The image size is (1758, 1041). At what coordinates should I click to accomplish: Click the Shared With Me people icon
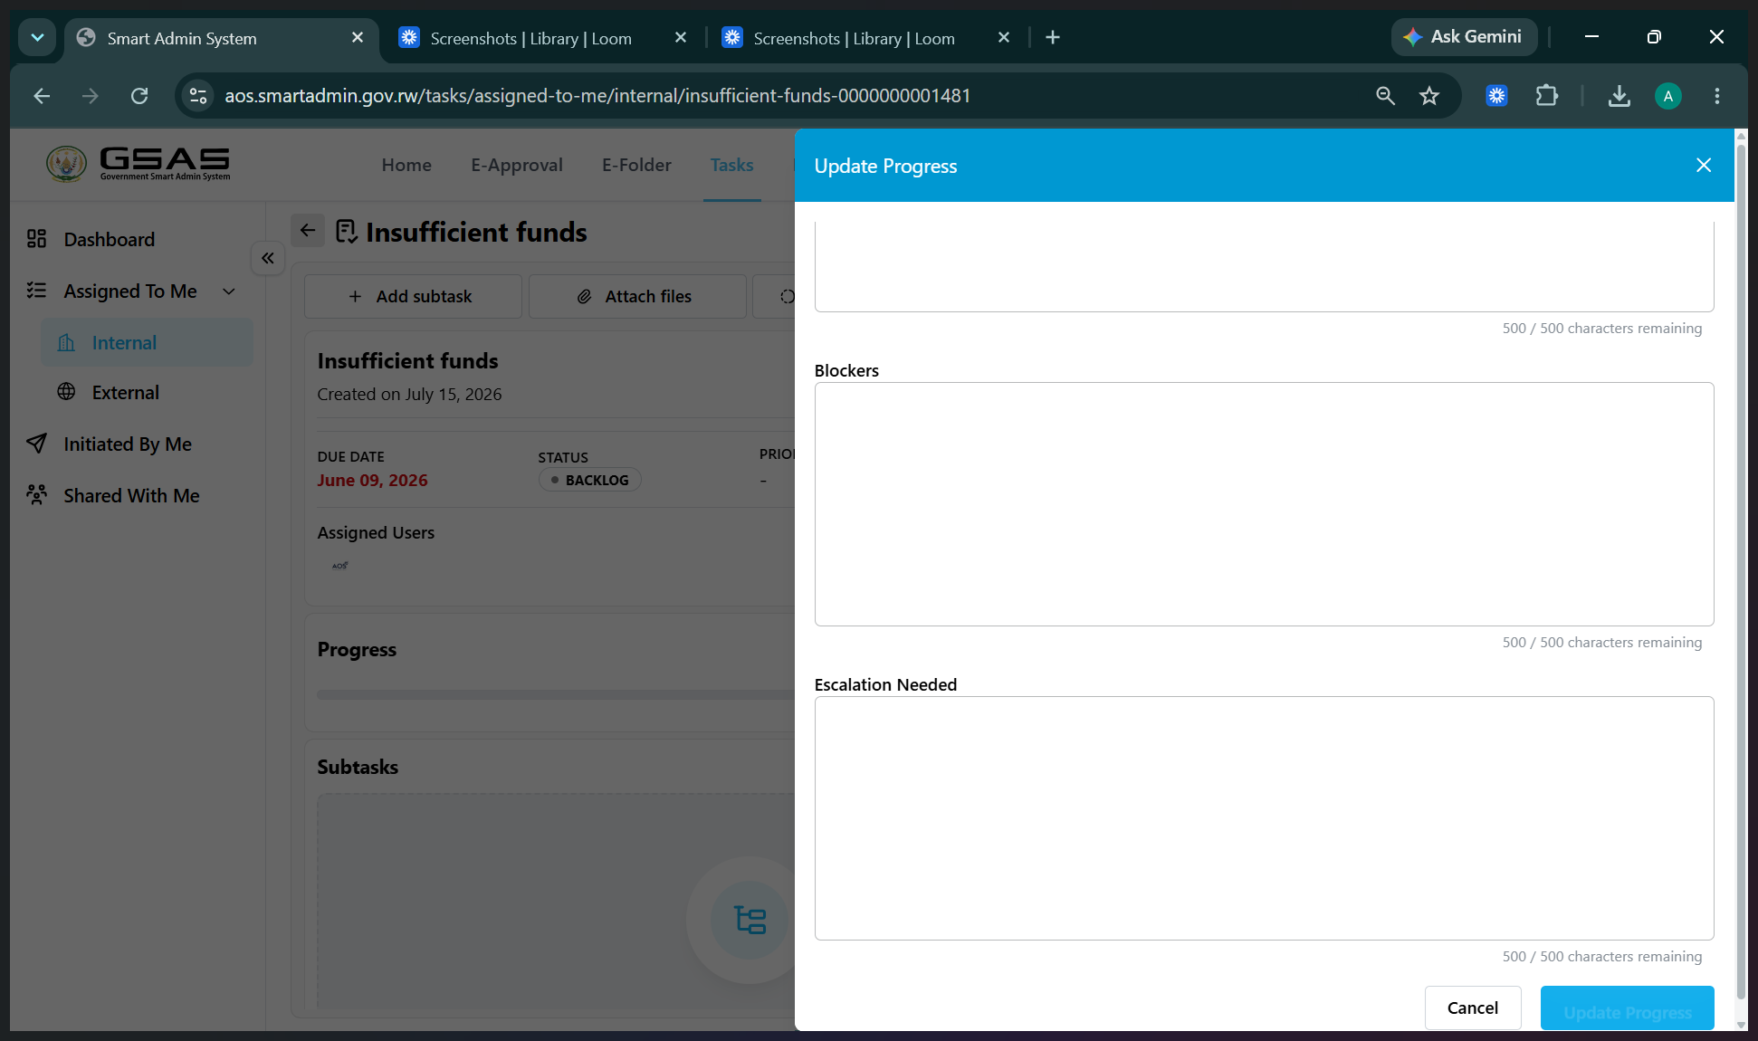point(36,495)
